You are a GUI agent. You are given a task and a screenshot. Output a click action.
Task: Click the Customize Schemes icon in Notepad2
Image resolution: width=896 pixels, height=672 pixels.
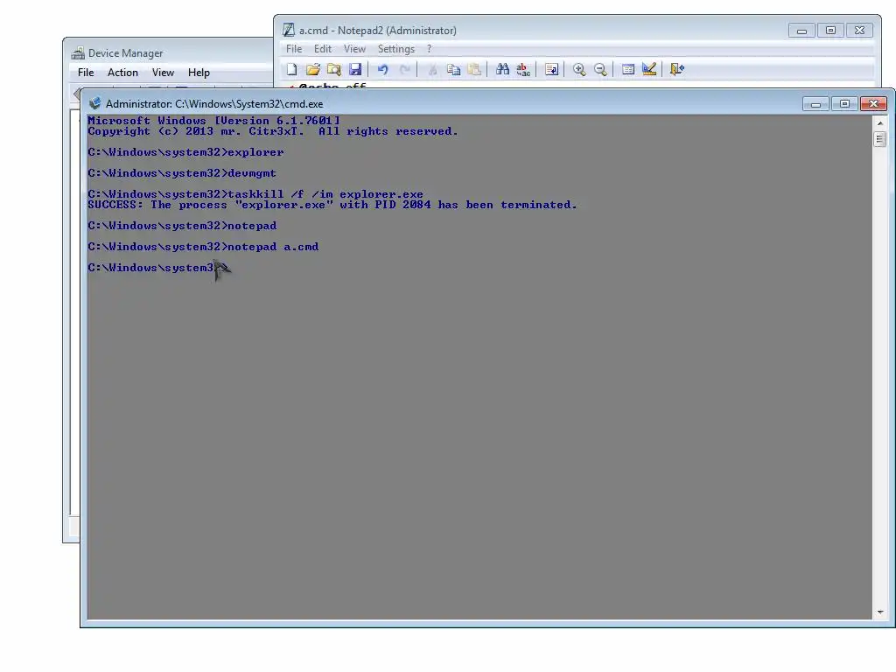click(649, 70)
